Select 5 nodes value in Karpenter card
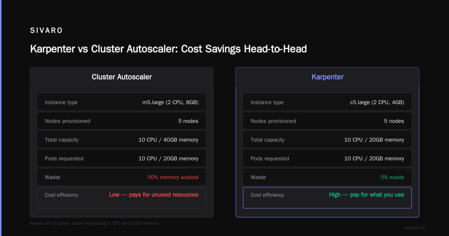 click(394, 121)
